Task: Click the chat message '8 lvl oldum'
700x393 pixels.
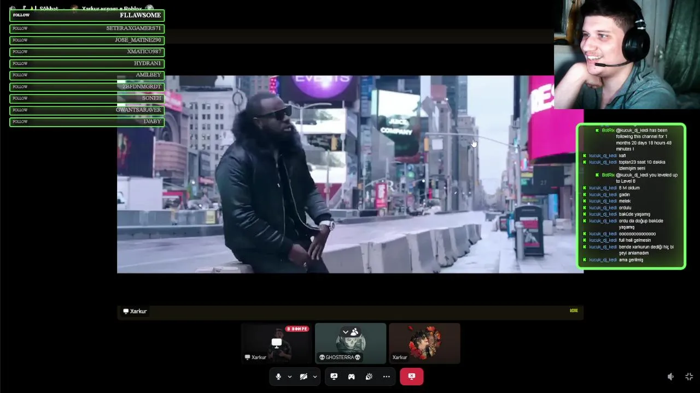Action: click(629, 188)
